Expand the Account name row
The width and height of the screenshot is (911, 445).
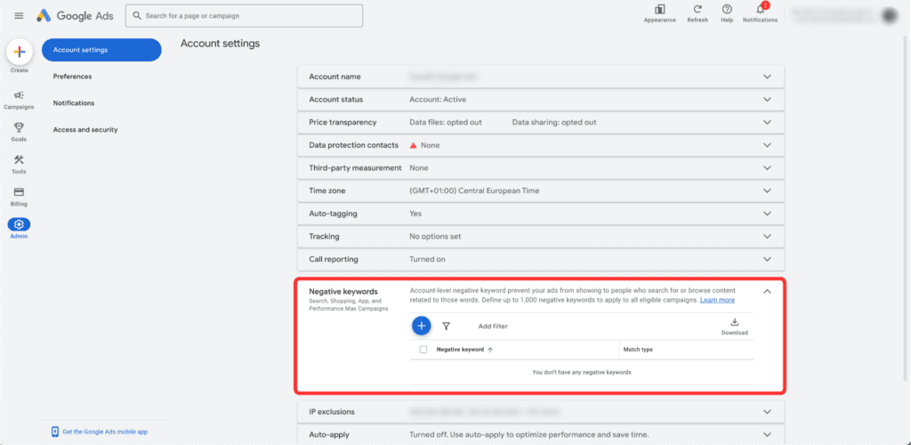click(767, 77)
